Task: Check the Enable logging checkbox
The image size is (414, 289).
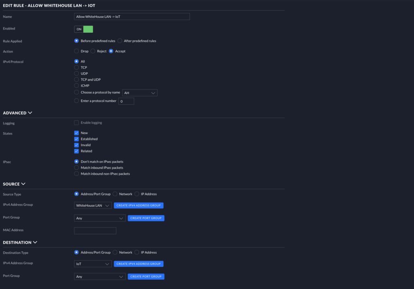Action: (x=76, y=123)
